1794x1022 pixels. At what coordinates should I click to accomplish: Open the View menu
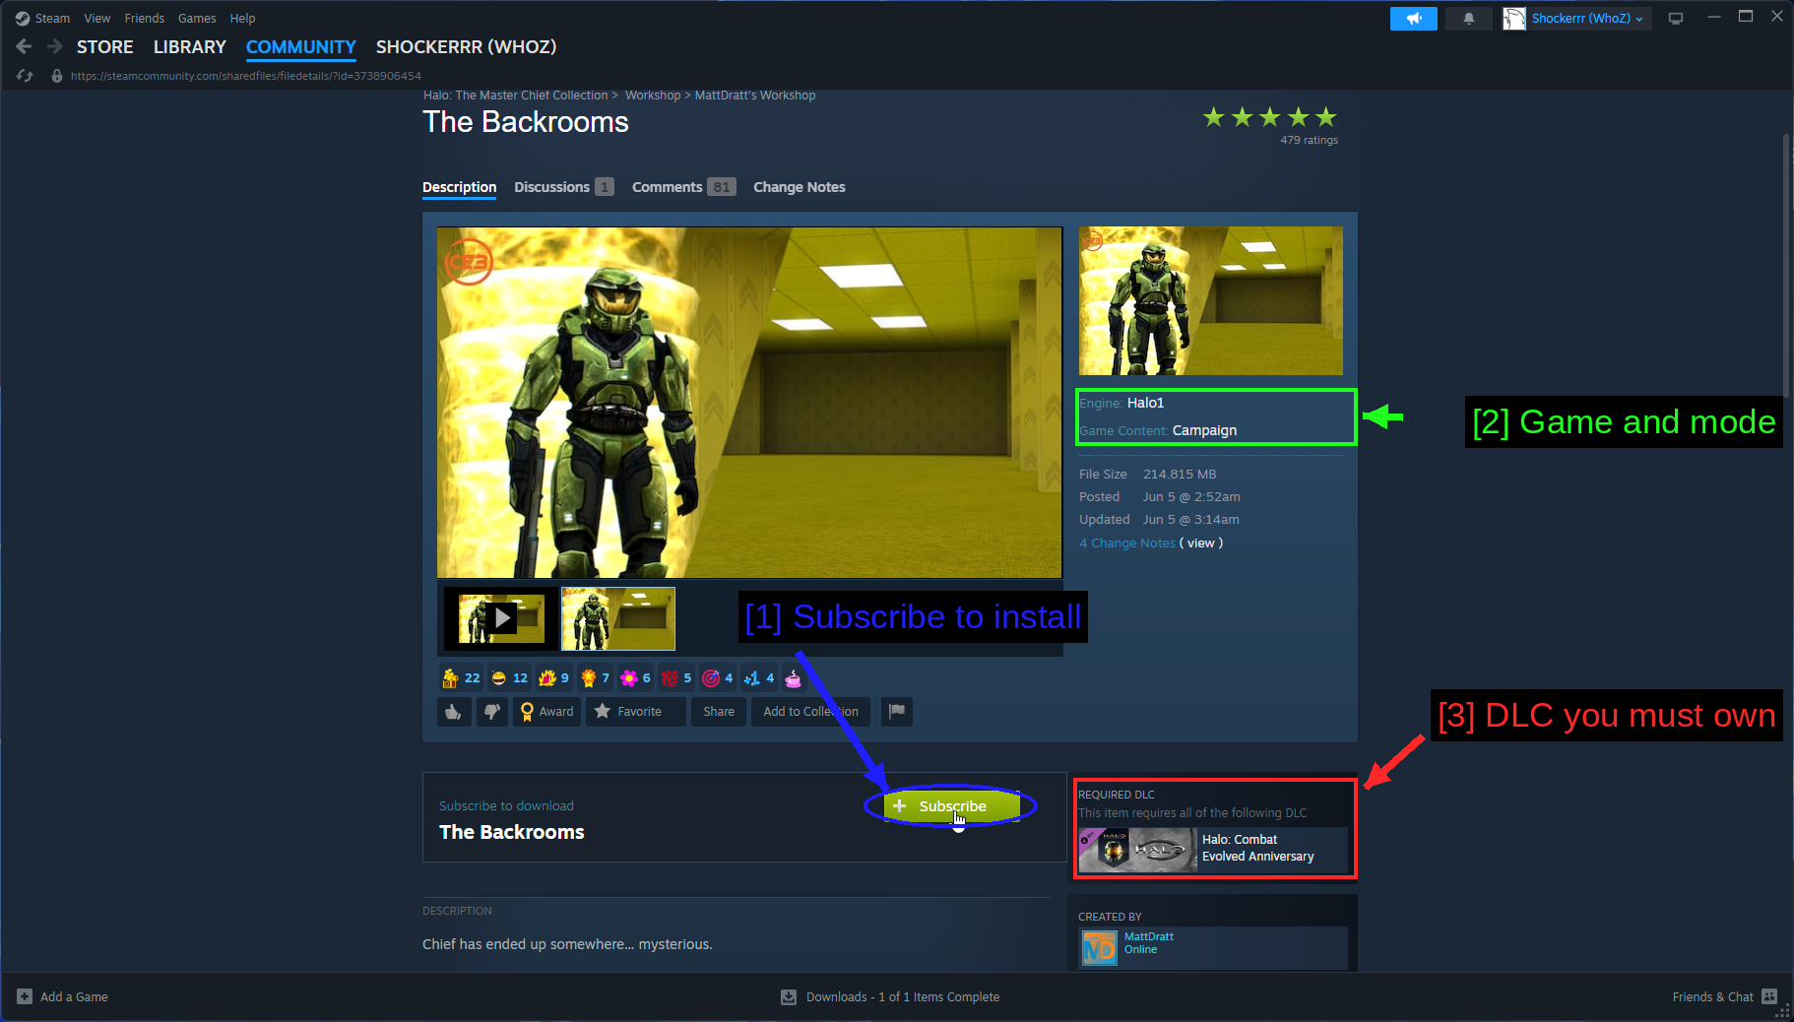[x=97, y=19]
